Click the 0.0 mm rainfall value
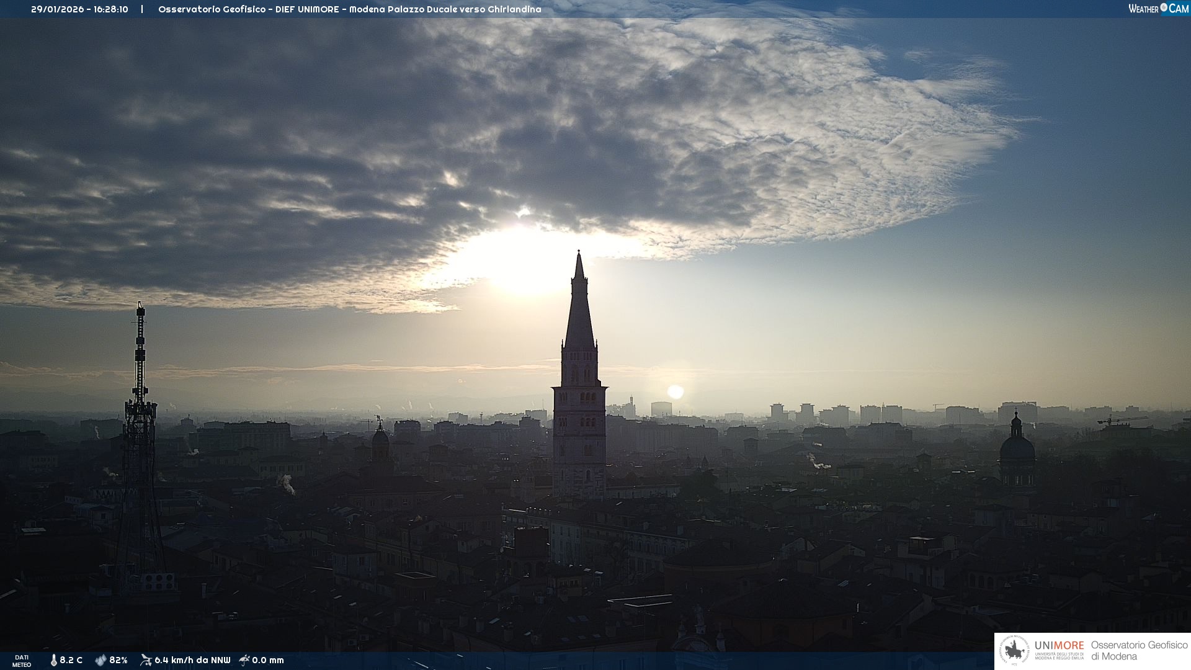Viewport: 1191px width, 670px height. 268,660
